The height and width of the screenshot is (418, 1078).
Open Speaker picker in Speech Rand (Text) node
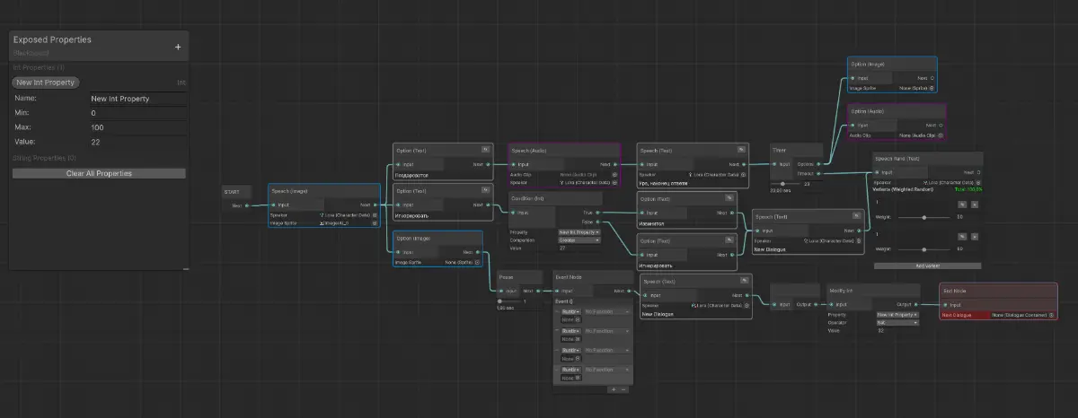(978, 182)
